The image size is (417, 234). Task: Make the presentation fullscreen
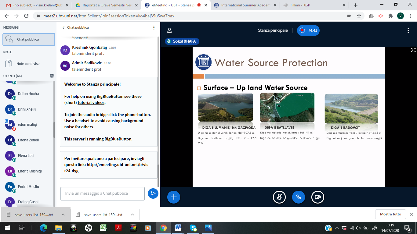coord(413,50)
